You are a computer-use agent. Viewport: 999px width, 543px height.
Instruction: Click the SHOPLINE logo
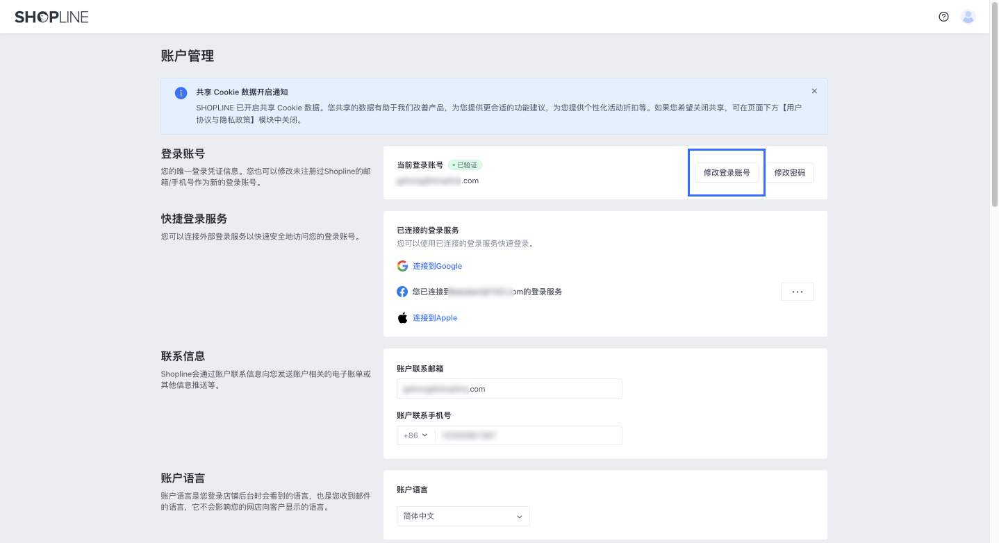[52, 17]
